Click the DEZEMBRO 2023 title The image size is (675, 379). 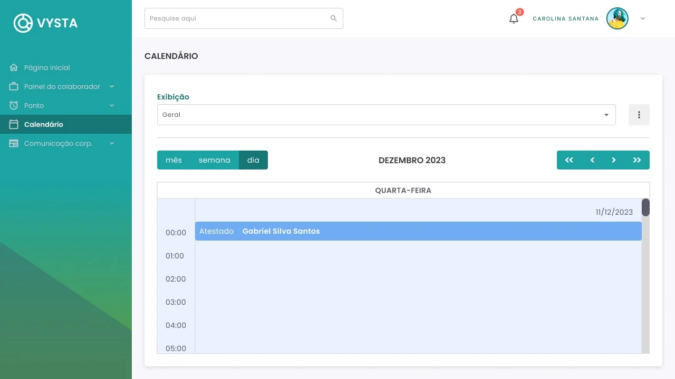(412, 160)
